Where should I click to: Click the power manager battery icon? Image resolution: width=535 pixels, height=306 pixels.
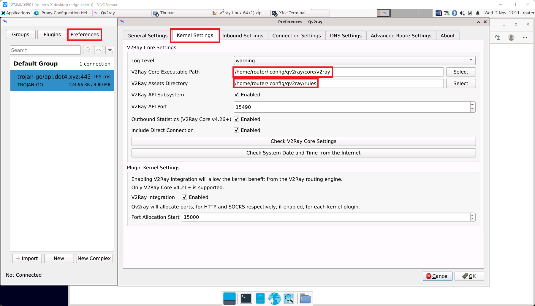470,13
